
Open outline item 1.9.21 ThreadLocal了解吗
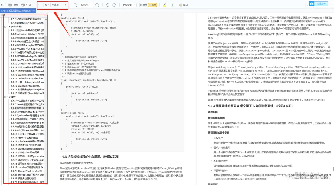click(x=27, y=174)
